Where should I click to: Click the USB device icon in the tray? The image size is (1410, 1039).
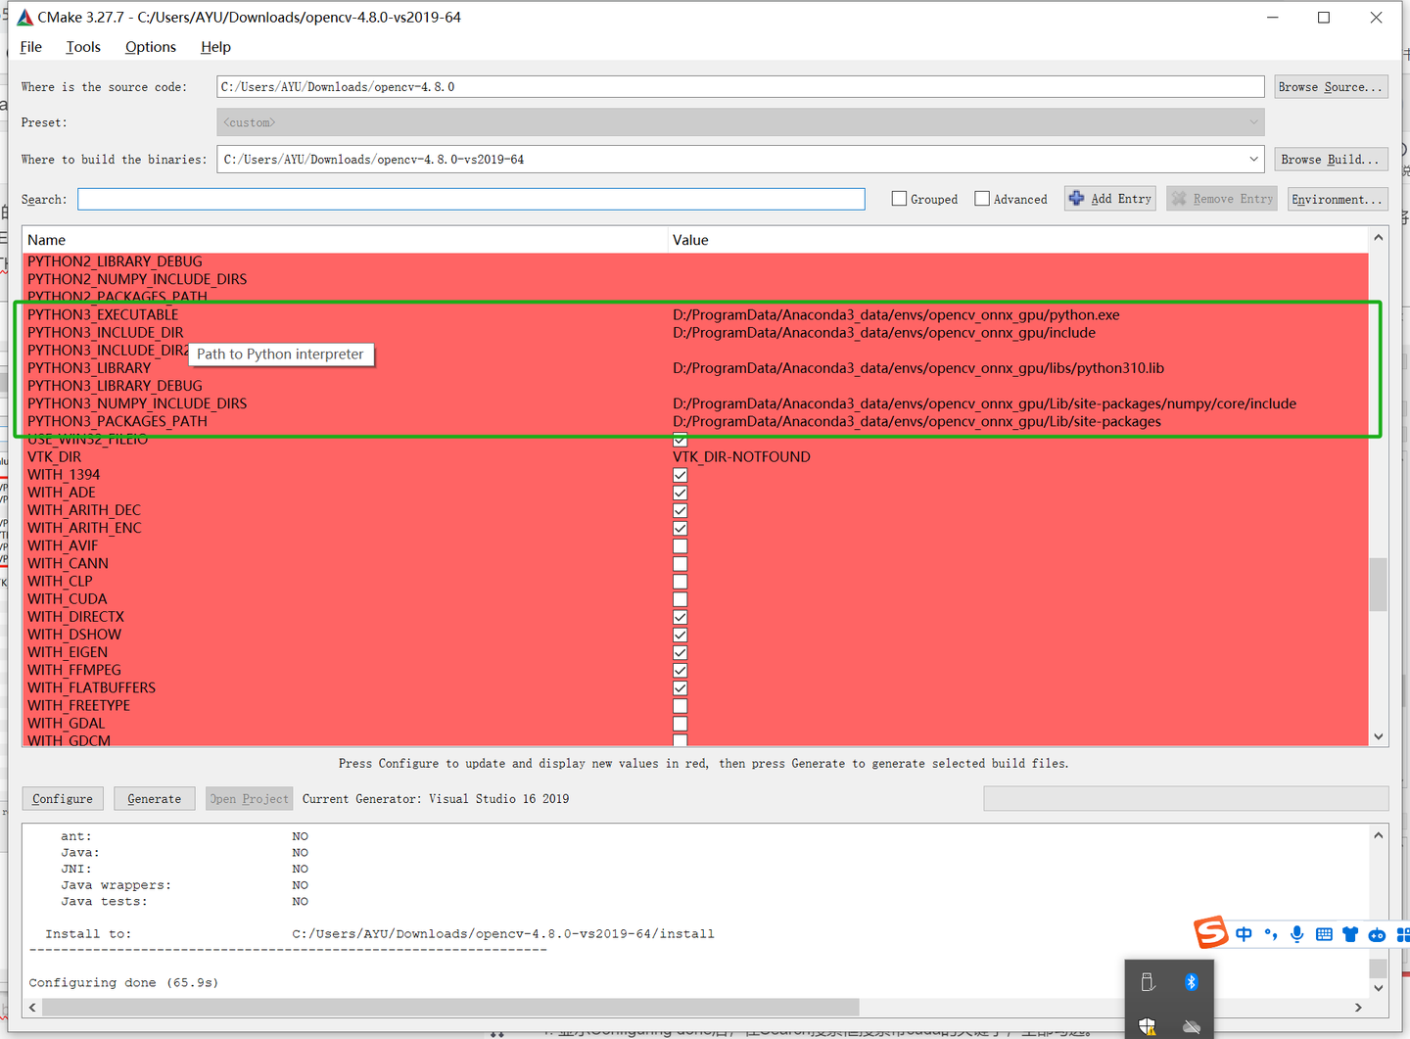pyautogui.click(x=1147, y=981)
